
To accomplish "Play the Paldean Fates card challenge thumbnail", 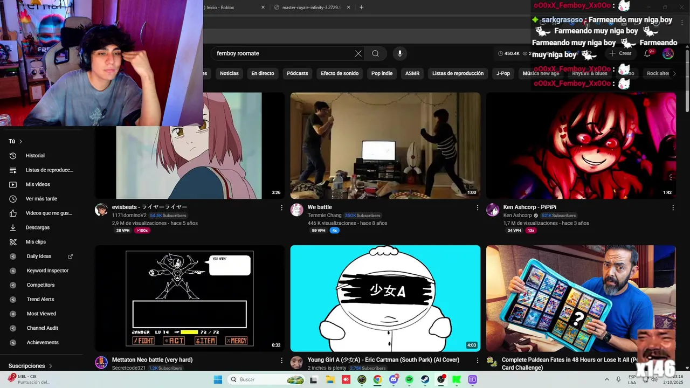I will [581, 299].
